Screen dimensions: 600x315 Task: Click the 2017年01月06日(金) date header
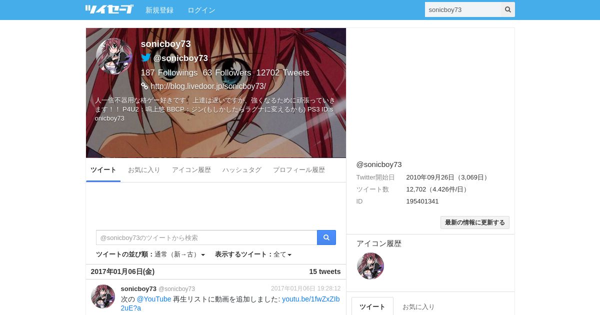coord(122,271)
